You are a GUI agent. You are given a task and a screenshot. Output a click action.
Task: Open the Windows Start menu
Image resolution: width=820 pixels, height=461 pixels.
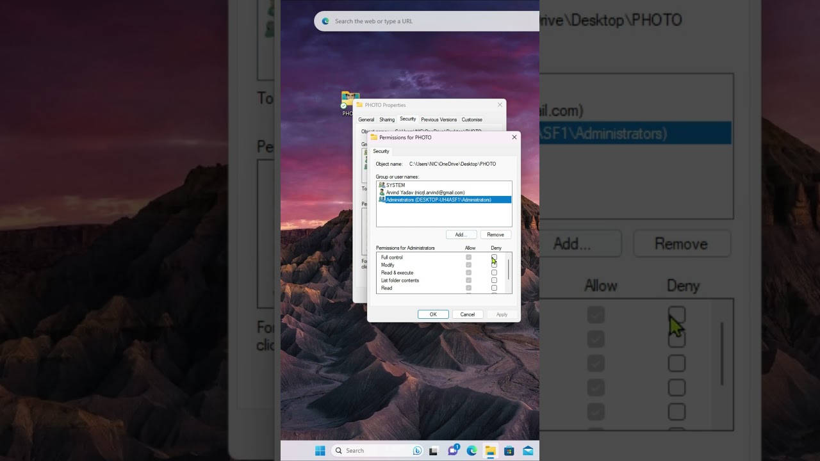point(320,451)
